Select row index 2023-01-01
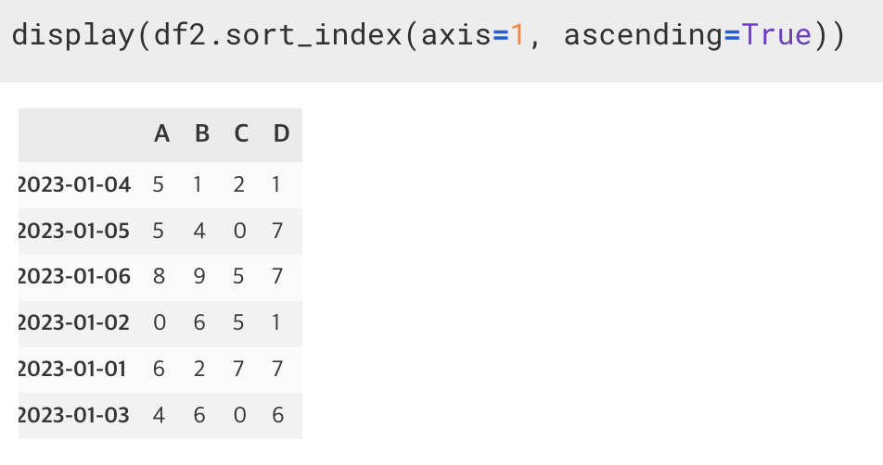The width and height of the screenshot is (883, 465). pos(72,369)
